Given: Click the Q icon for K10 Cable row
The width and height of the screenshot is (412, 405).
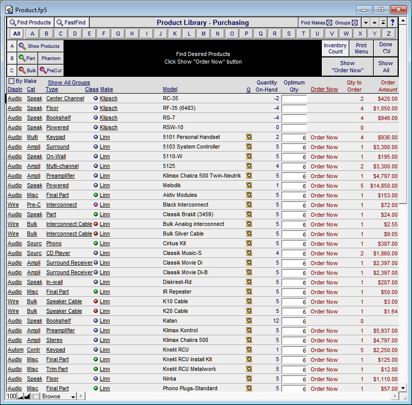Looking at the screenshot, I should (x=249, y=301).
